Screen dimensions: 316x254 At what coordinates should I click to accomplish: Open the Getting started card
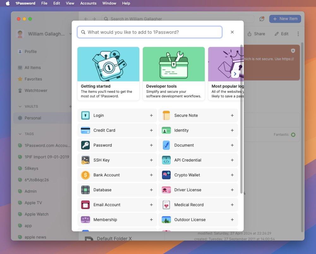(108, 74)
